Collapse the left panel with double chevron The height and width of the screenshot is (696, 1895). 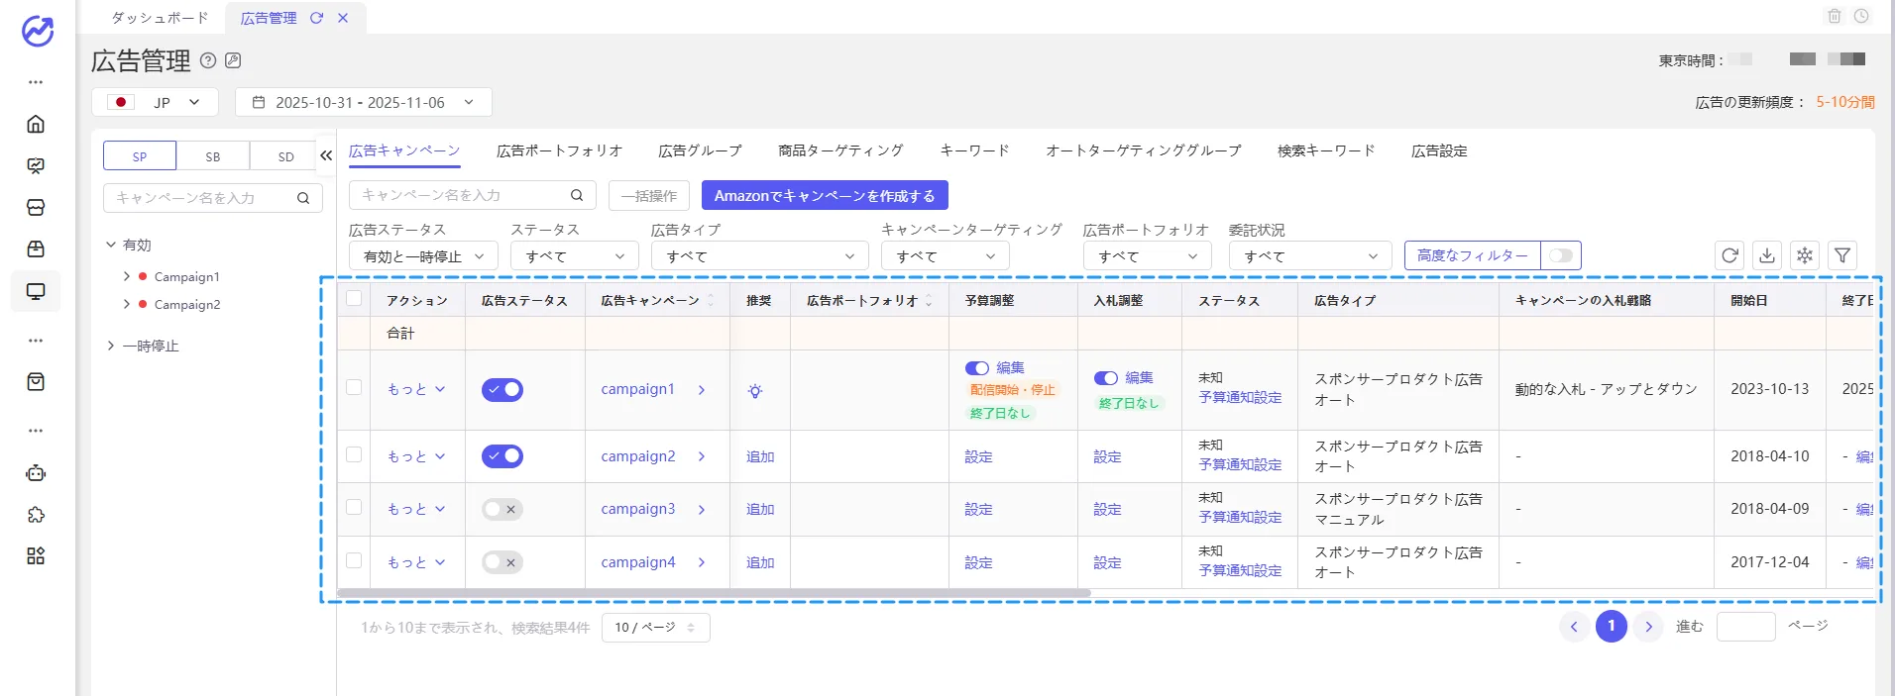326,155
